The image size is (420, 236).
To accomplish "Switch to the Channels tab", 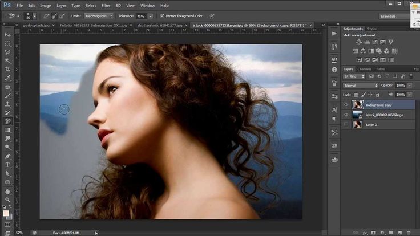I will [x=364, y=69].
